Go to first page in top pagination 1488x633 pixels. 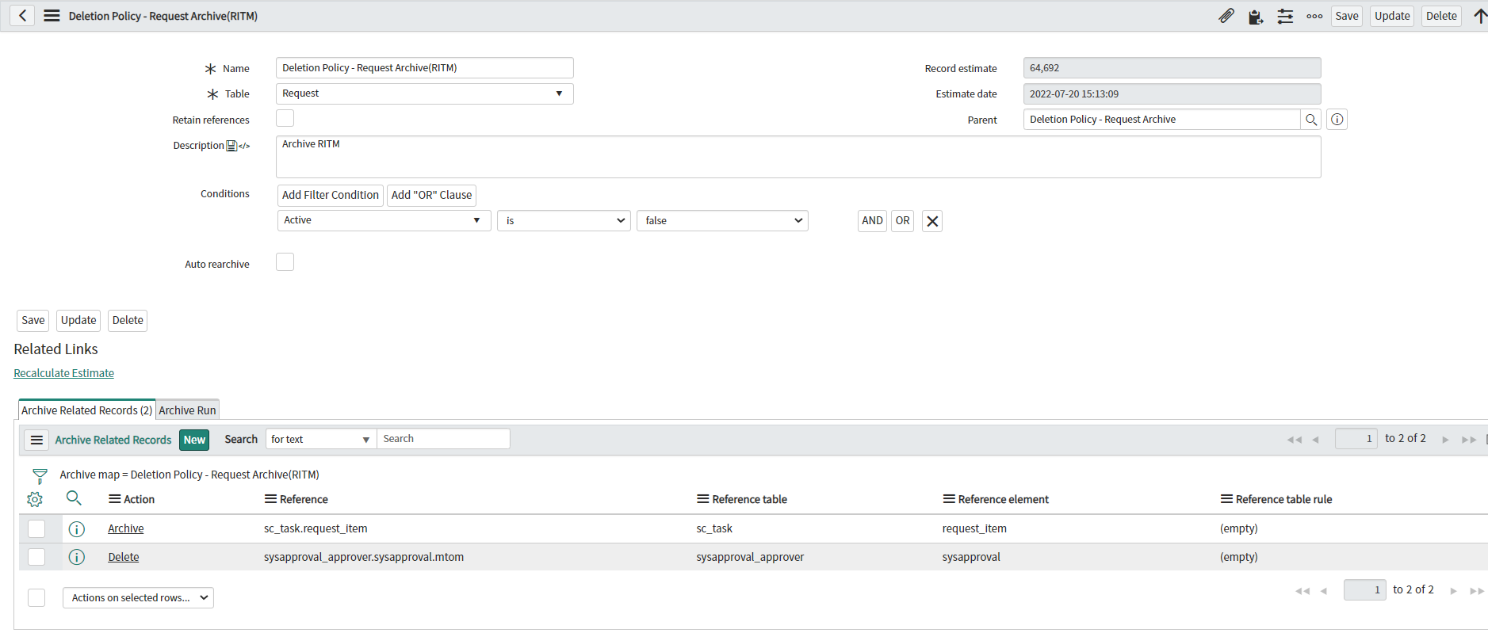1295,440
